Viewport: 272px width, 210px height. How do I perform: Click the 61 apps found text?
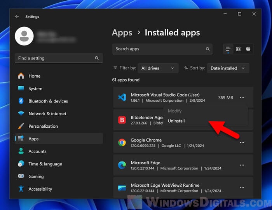(126, 80)
